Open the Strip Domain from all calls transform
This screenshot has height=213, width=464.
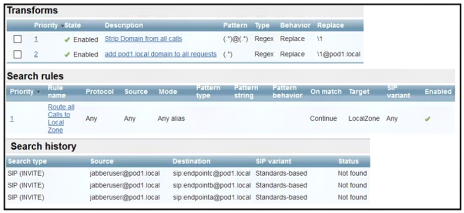click(143, 39)
